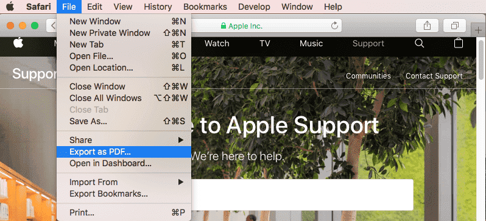Click the yellow minimize window button
The image size is (486, 221).
coord(23,26)
